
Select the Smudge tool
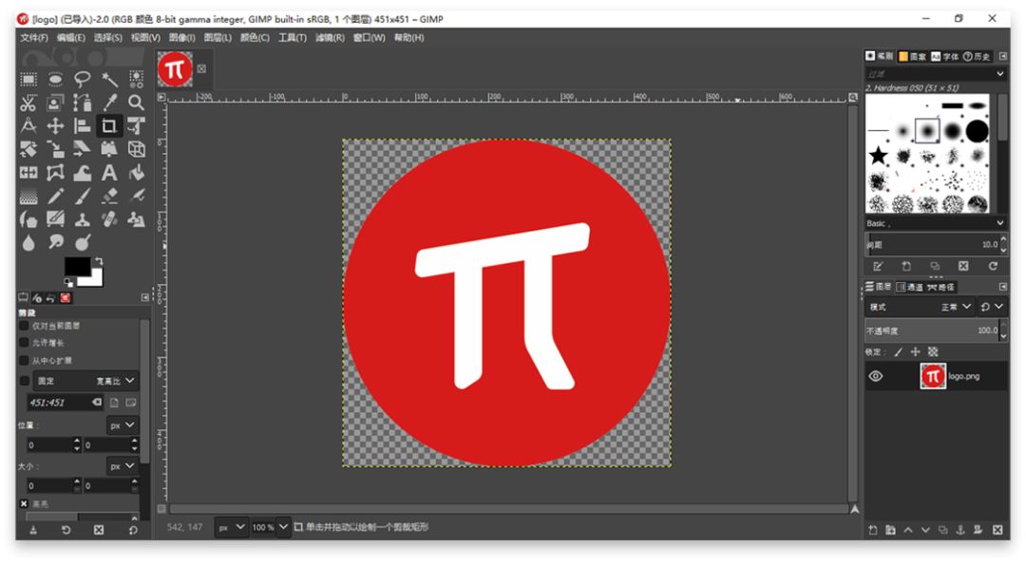click(x=55, y=242)
